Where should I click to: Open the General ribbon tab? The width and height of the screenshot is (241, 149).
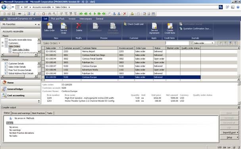coord(99,19)
